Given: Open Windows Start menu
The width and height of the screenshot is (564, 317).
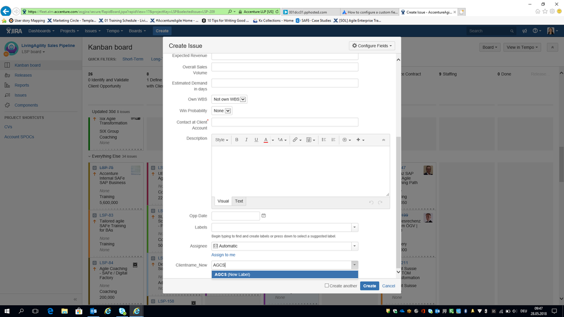Looking at the screenshot, I should (x=7, y=311).
